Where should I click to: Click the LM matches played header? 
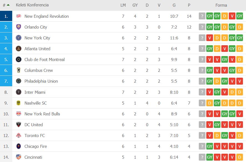pos(123,5)
